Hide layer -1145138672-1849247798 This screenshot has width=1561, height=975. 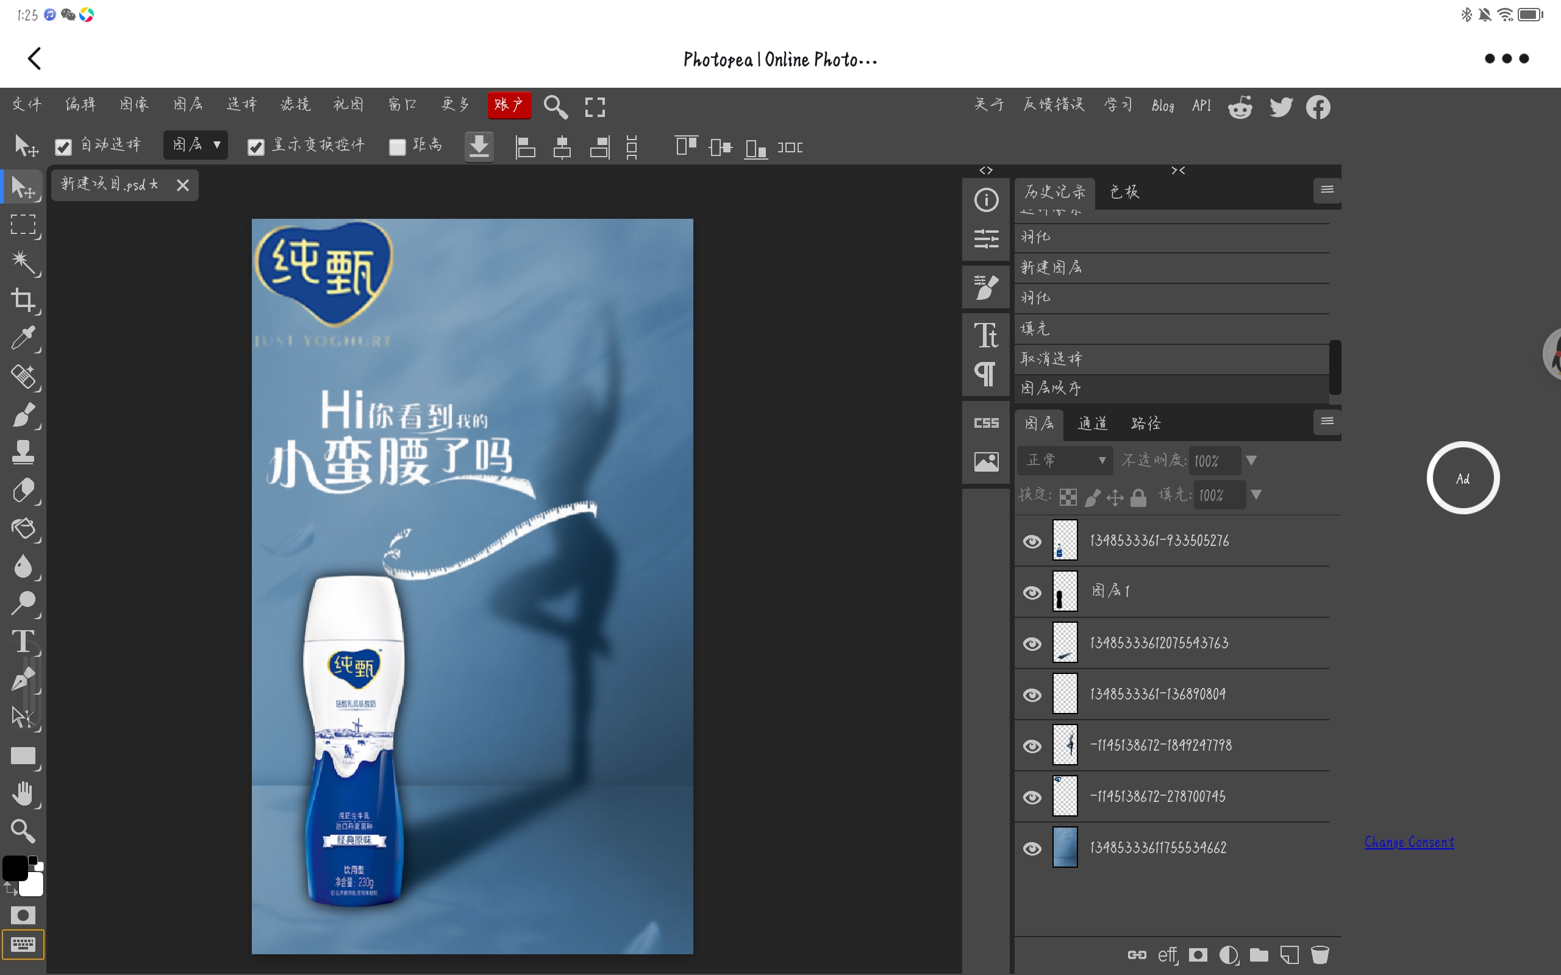(x=1032, y=746)
